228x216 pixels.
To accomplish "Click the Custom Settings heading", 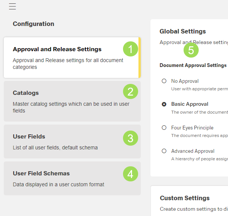I will point(184,198).
